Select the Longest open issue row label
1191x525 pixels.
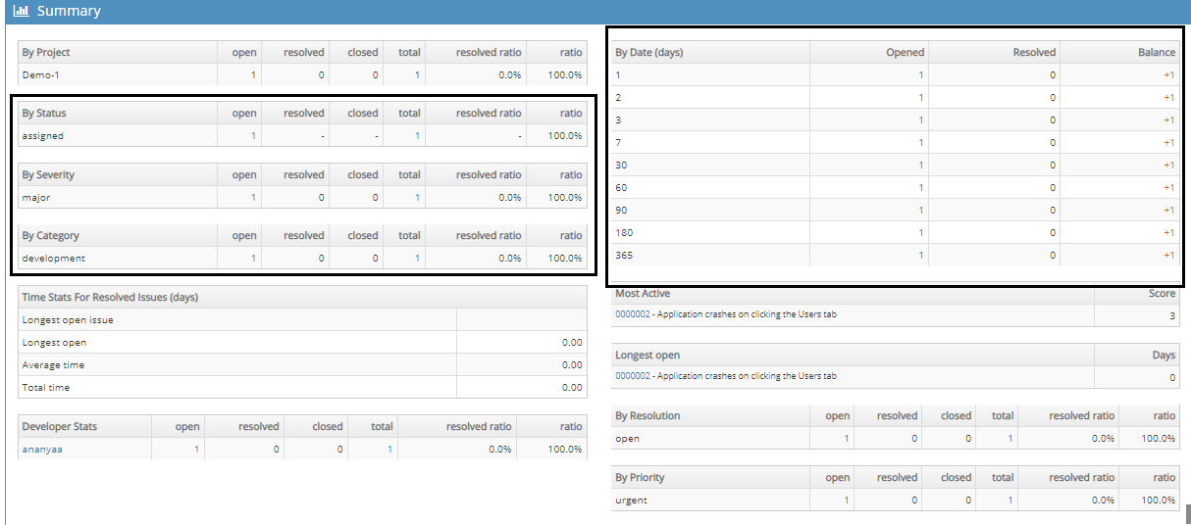pyautogui.click(x=68, y=320)
